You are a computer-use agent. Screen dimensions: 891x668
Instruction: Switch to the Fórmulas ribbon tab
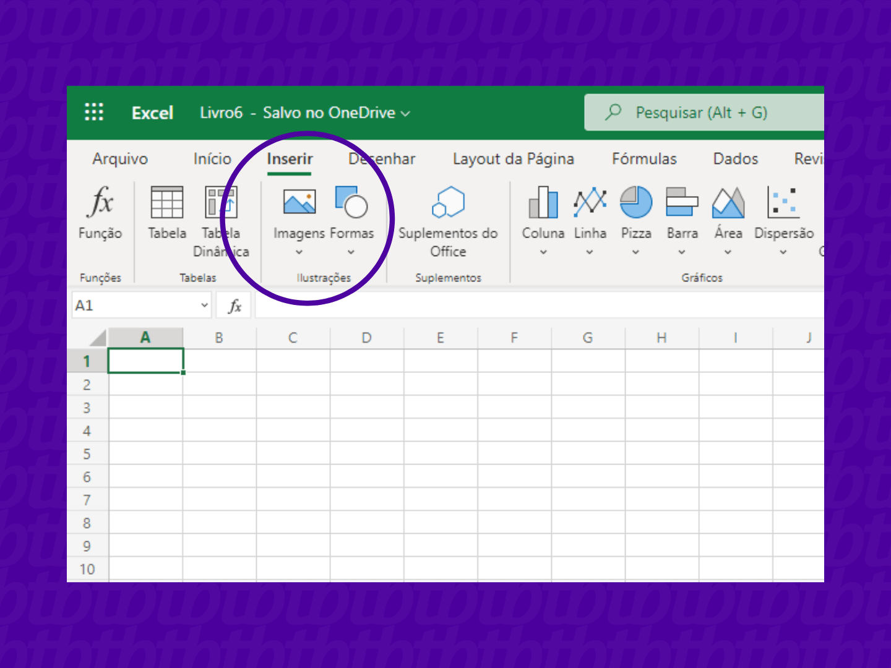(644, 159)
